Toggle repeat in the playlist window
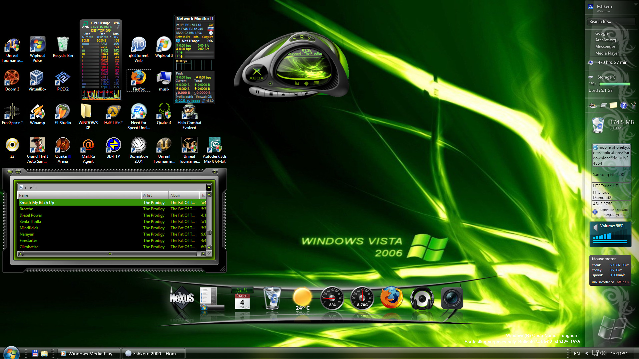This screenshot has height=359, width=639. 18,171
